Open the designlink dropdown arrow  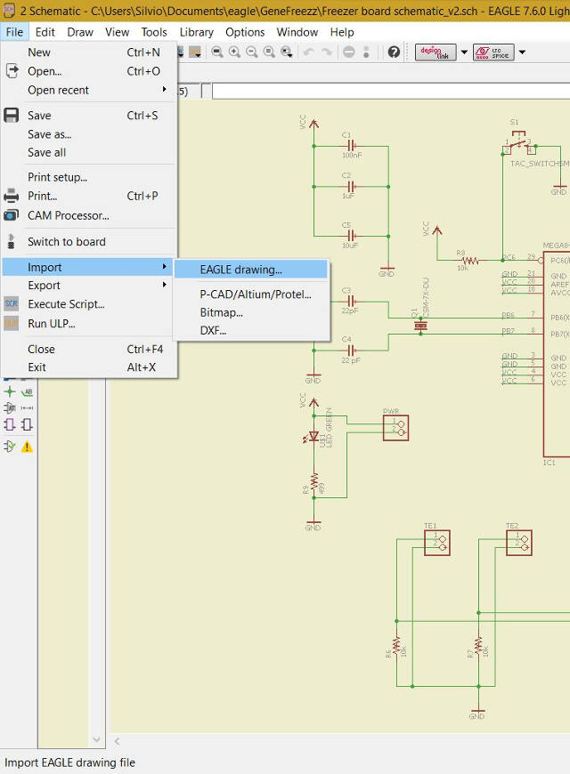[x=464, y=52]
